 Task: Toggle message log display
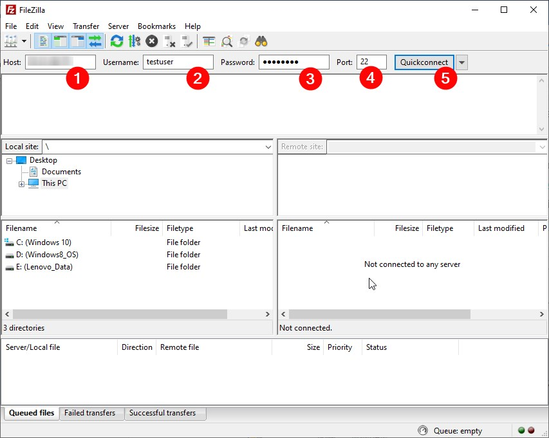click(x=44, y=42)
